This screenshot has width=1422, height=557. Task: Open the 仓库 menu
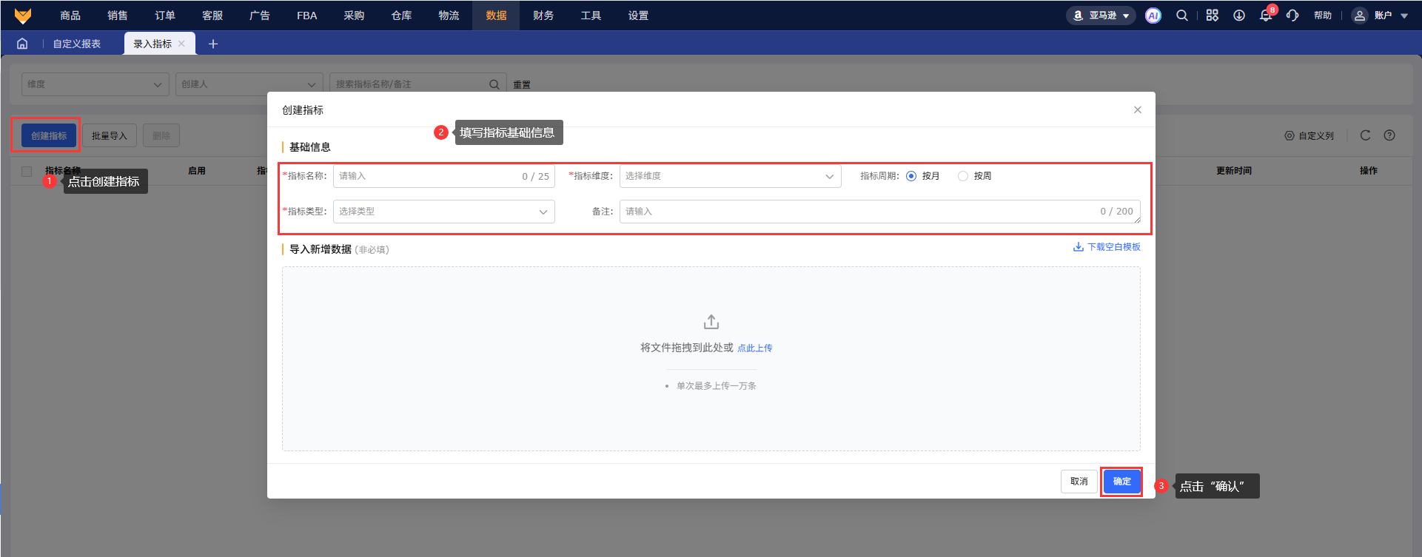pos(401,16)
